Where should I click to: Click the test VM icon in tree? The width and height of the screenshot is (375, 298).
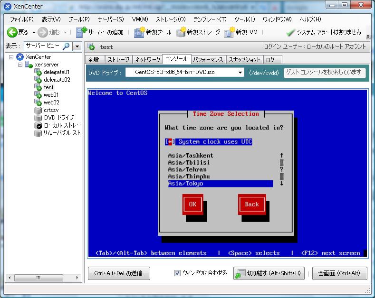pos(38,87)
